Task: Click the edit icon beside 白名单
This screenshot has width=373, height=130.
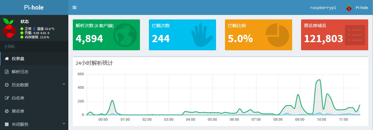Action: coord(7,98)
